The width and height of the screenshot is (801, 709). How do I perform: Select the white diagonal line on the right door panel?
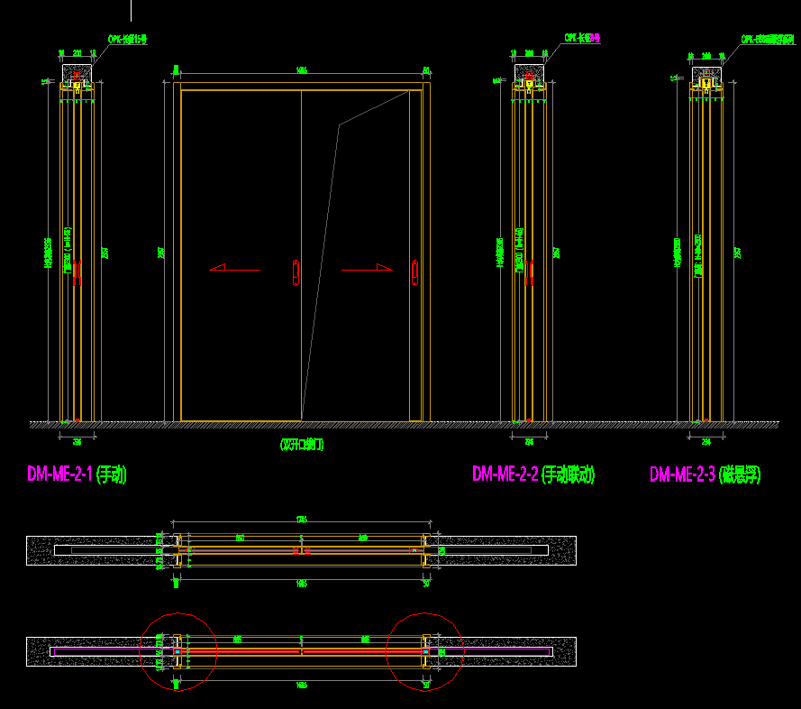point(320,271)
